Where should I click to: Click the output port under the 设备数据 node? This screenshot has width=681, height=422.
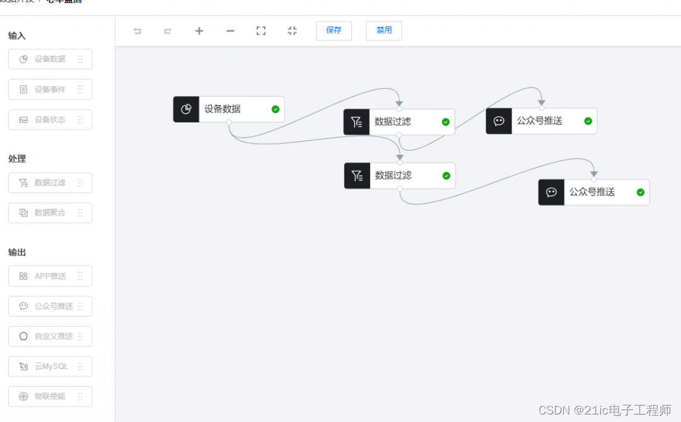point(229,122)
